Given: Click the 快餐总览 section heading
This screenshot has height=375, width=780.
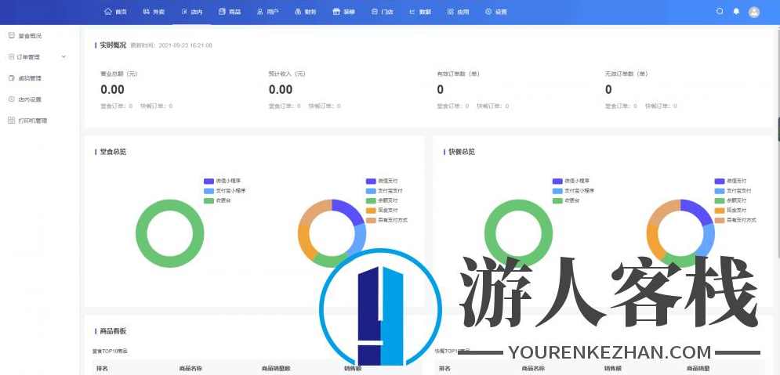Looking at the screenshot, I should [x=462, y=152].
